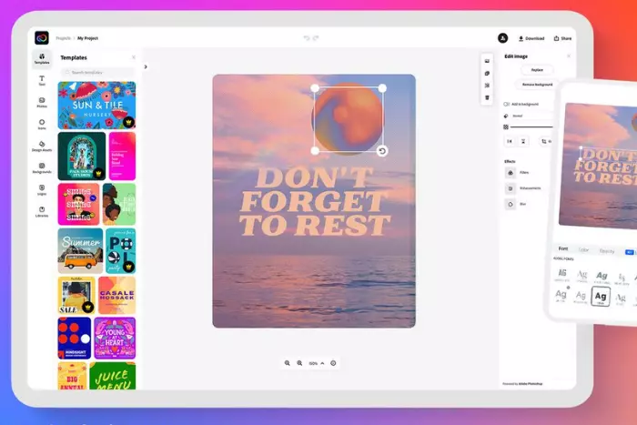
Task: Click the Search templates field
Action: coord(97,72)
